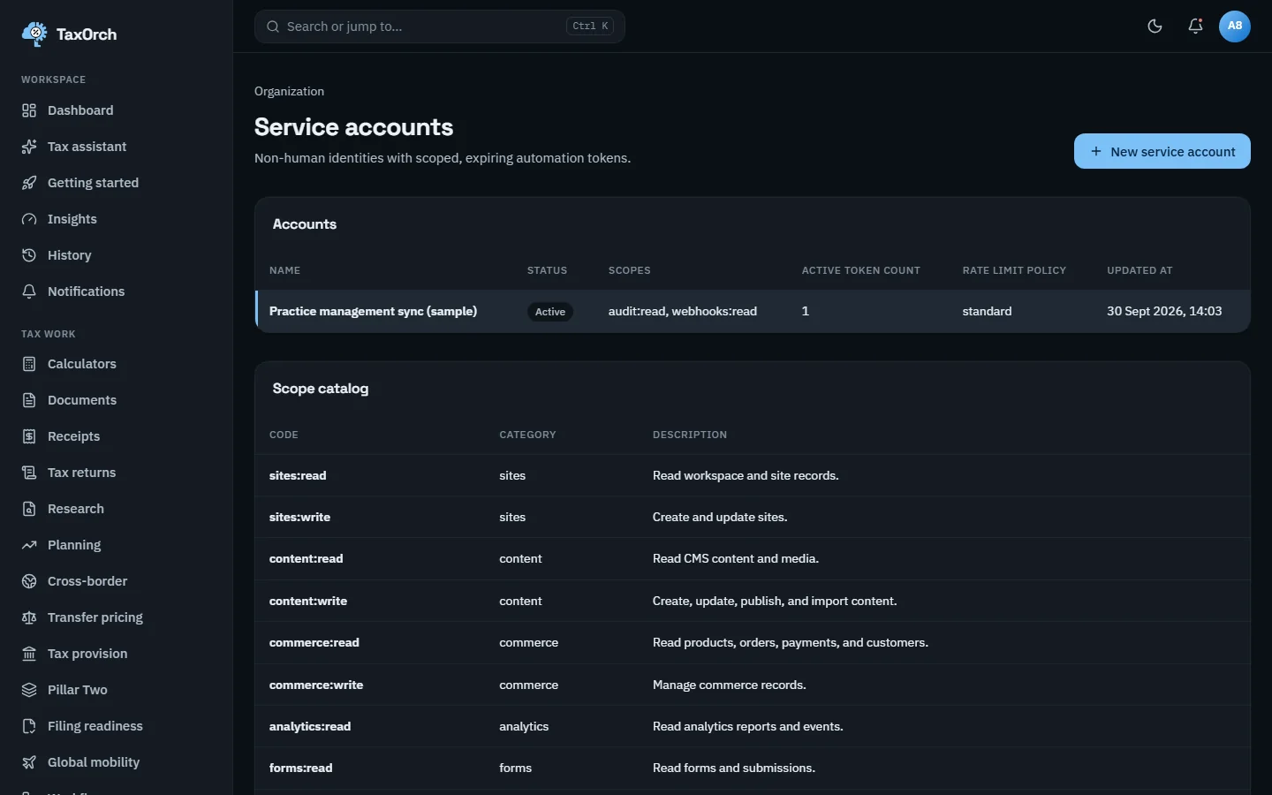Click the Pillar Two layers icon
1272x795 pixels.
[x=29, y=690]
